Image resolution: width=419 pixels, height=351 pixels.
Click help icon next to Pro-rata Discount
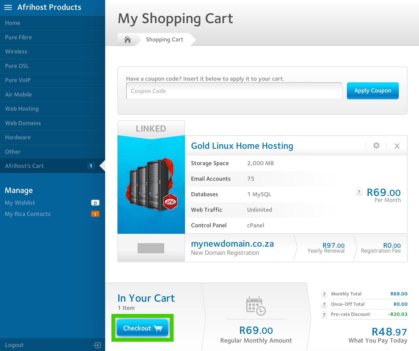324,315
